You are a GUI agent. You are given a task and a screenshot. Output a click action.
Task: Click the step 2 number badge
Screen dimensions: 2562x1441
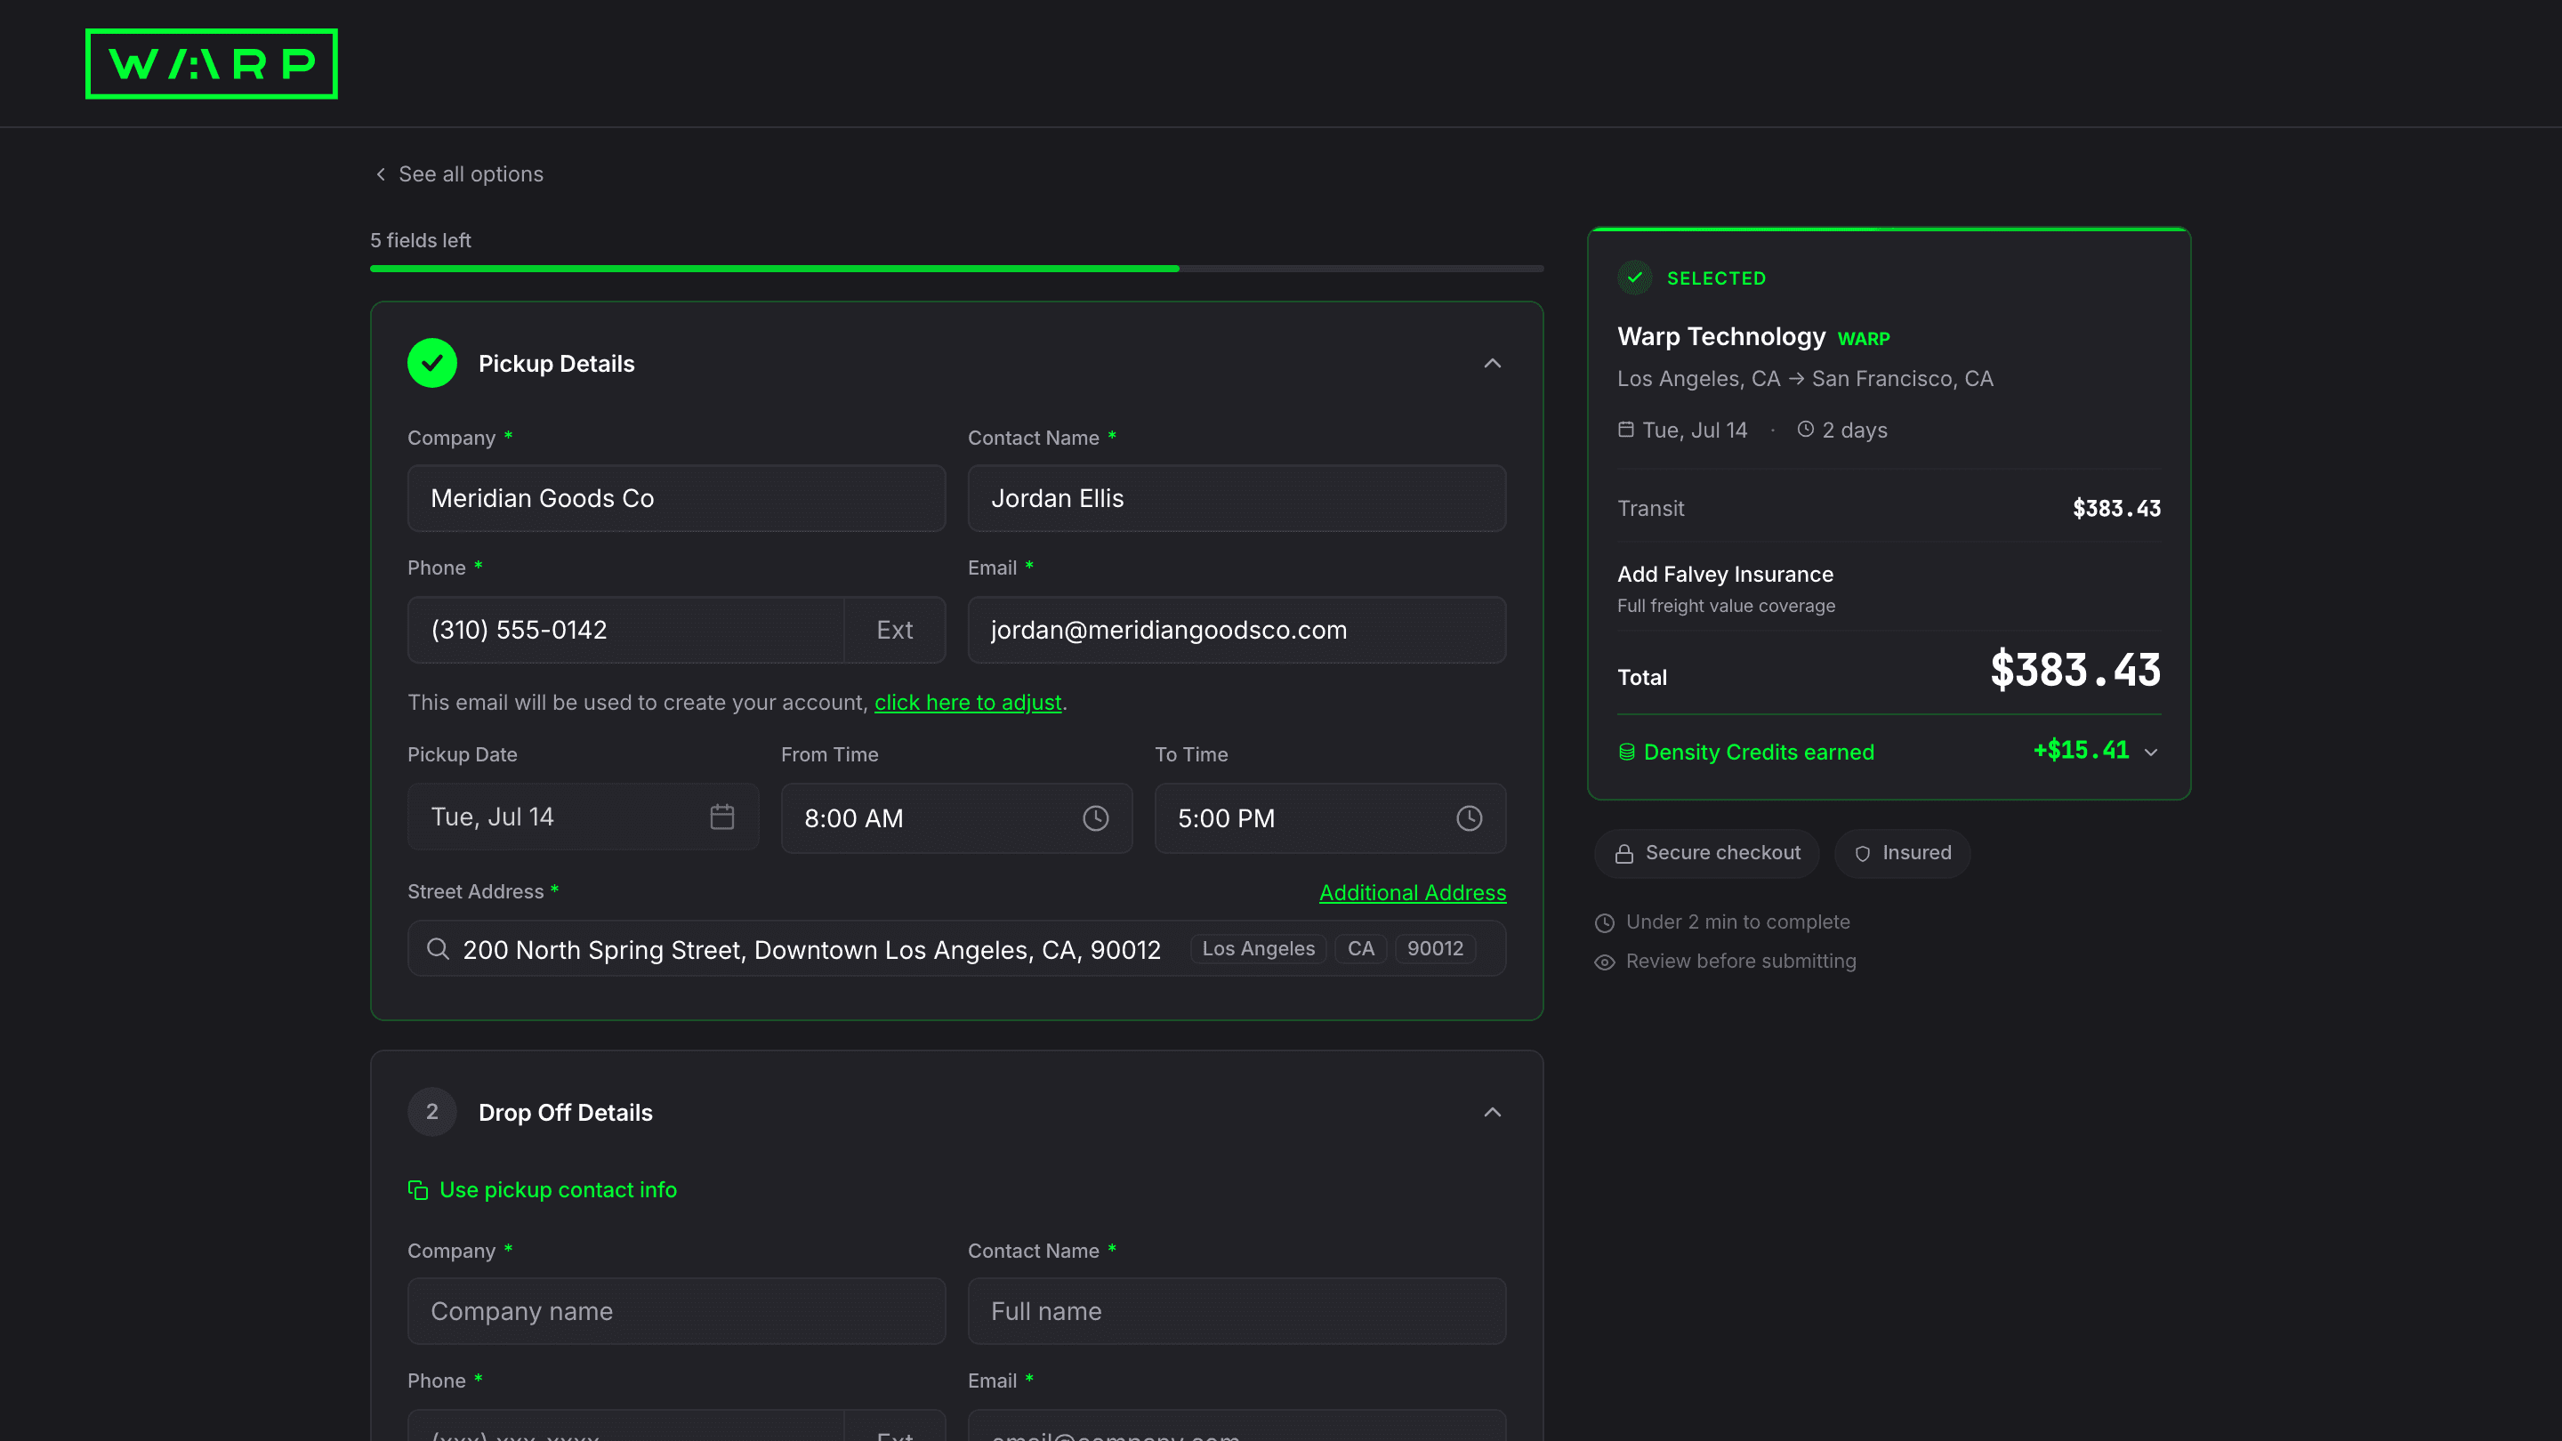(x=431, y=1112)
